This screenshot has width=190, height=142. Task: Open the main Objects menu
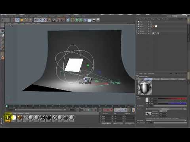tap(11, 16)
